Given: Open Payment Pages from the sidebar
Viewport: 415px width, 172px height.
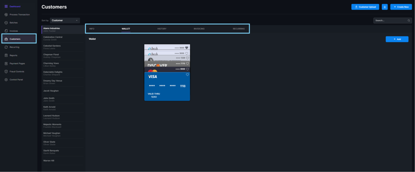Looking at the screenshot, I should click(17, 64).
